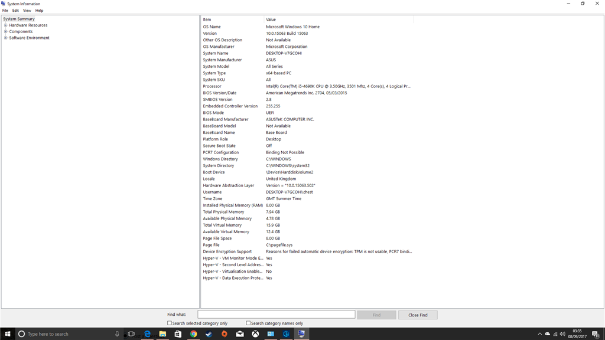The height and width of the screenshot is (340, 605).
Task: Select the OS Name row
Action: click(307, 27)
